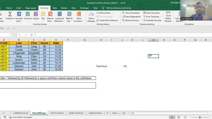
Task: Click the Cancel X in formula bar
Action: [x=20, y=35]
